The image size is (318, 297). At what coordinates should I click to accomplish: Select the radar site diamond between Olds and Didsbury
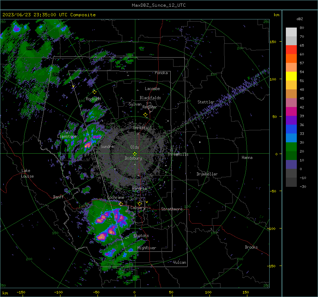click(x=135, y=154)
